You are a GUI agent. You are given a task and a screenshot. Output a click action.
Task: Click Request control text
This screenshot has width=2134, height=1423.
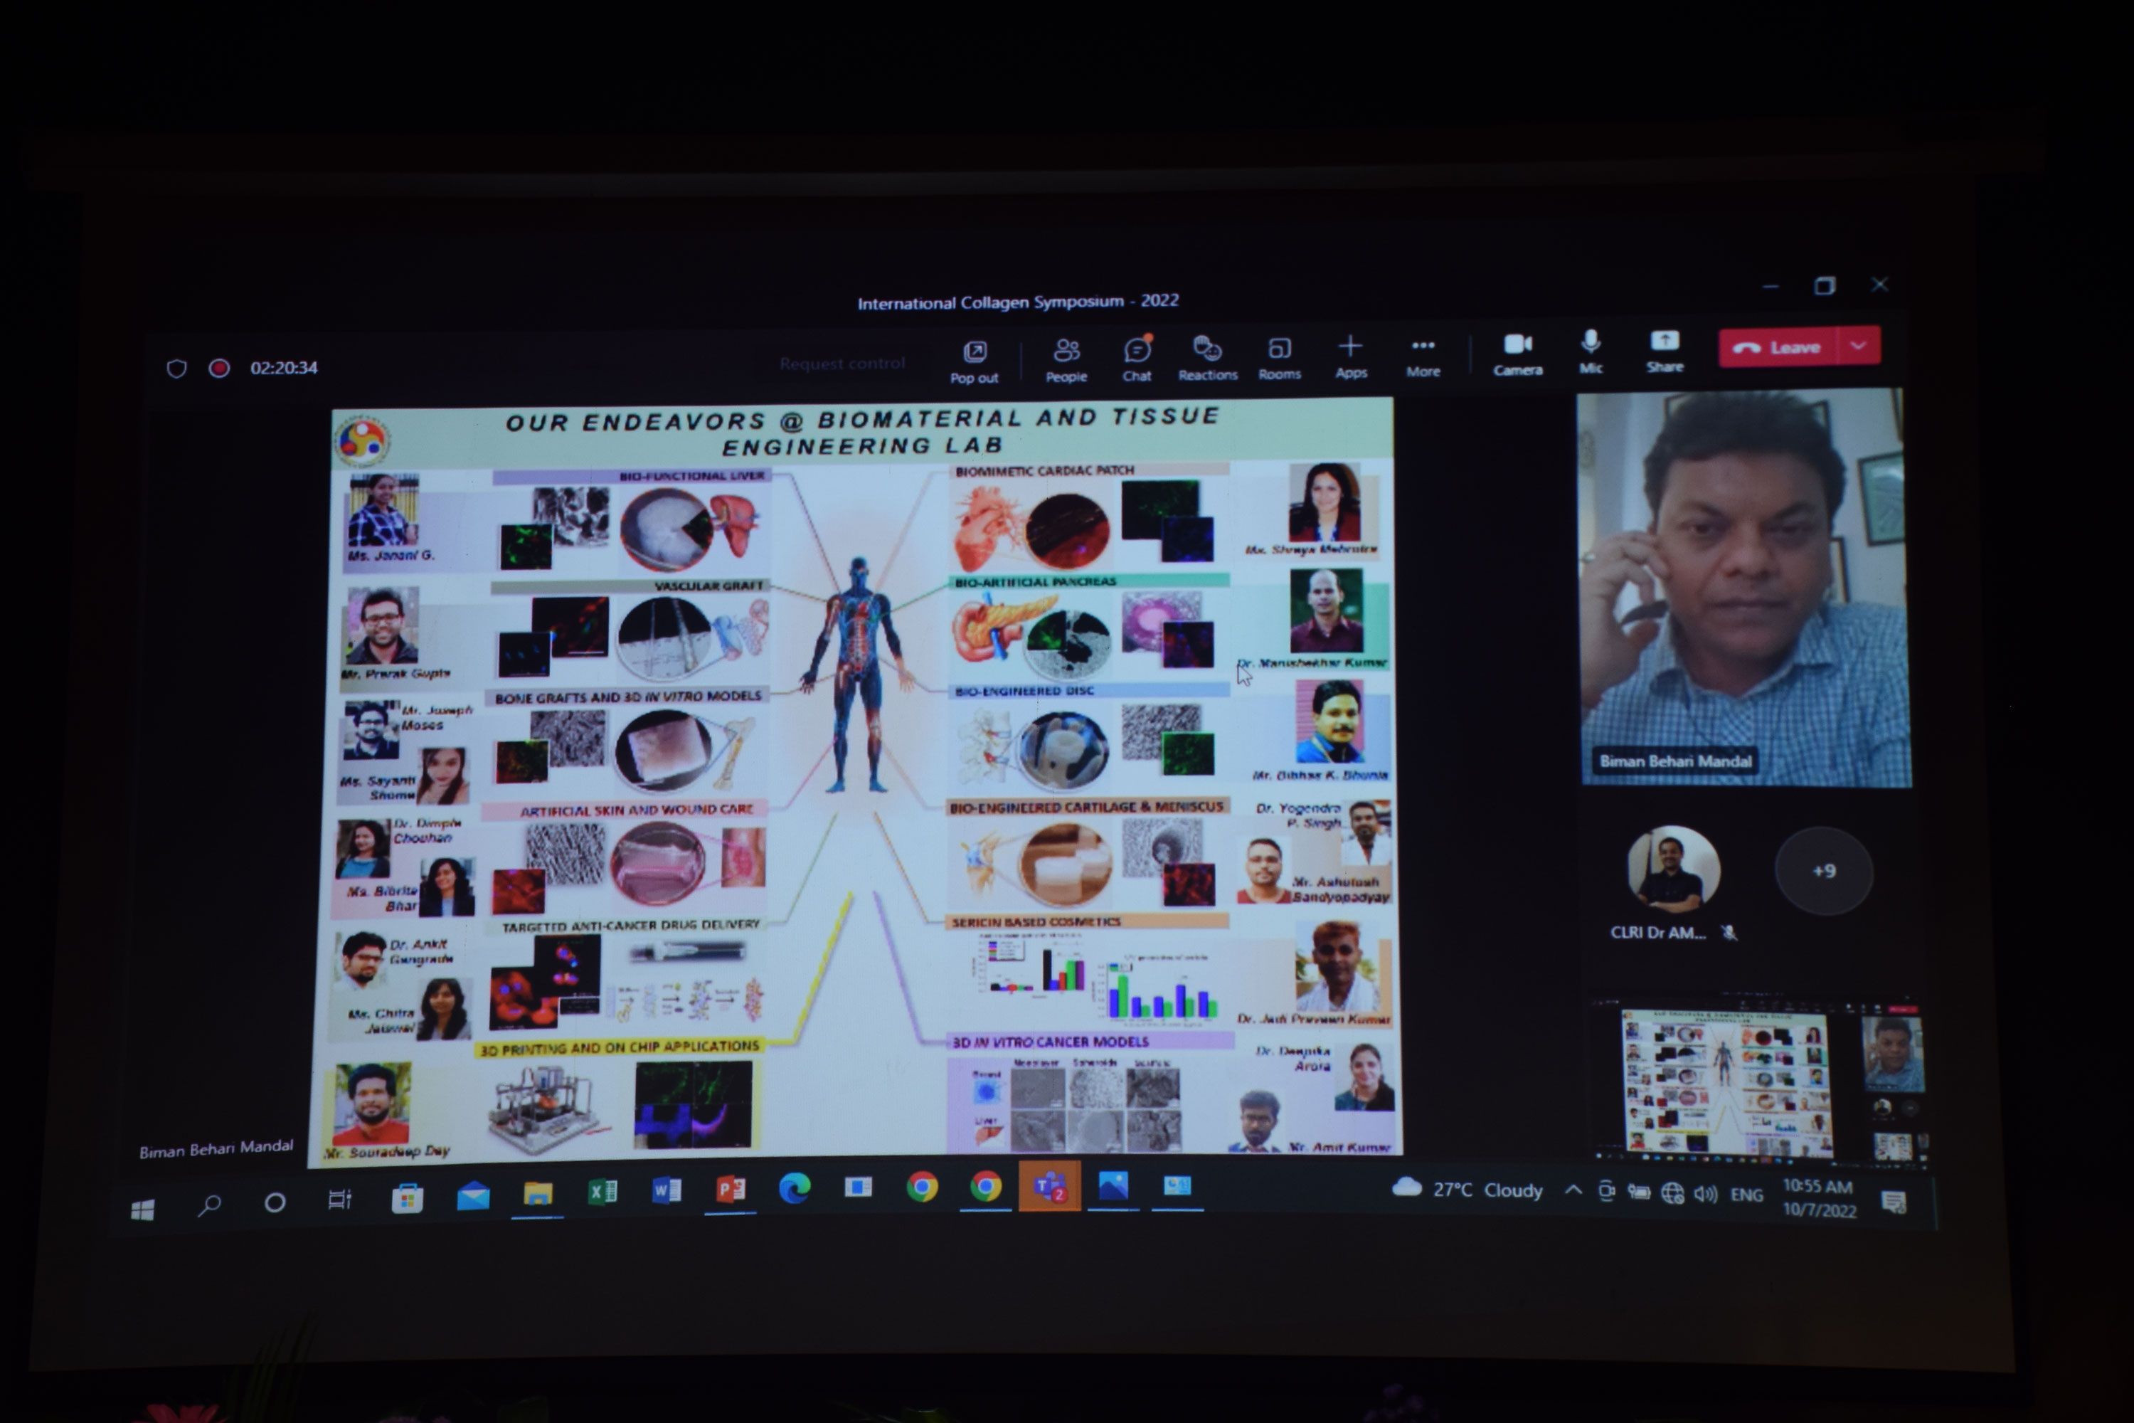pos(842,364)
